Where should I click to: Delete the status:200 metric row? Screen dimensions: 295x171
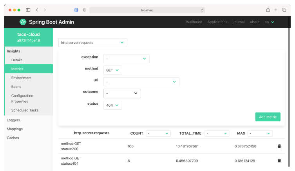(279, 146)
